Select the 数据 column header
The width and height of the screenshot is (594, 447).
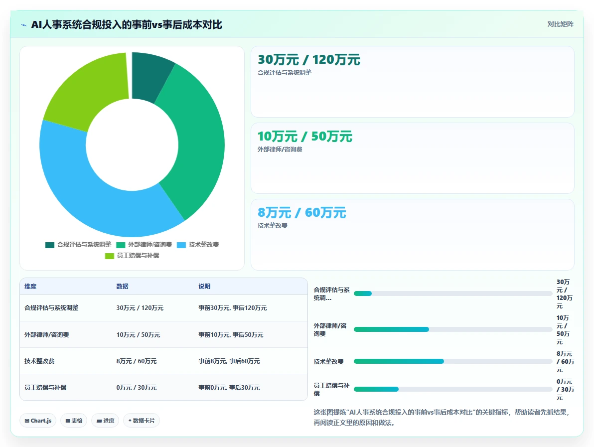point(122,287)
